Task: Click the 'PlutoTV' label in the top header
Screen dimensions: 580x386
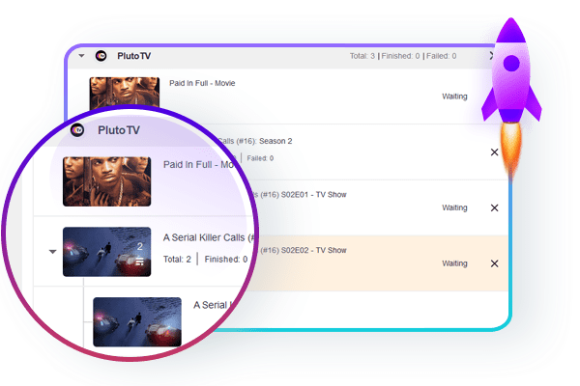Action: point(134,56)
